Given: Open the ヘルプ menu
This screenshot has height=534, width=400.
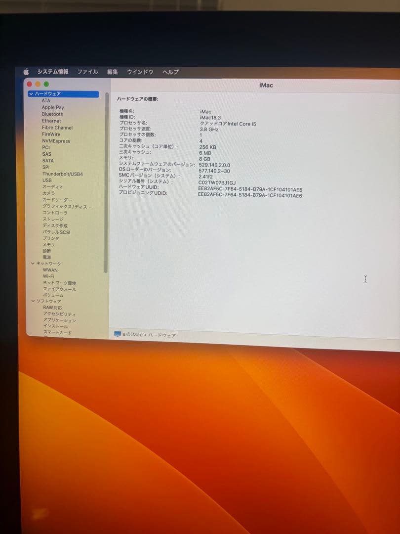Looking at the screenshot, I should (x=170, y=72).
